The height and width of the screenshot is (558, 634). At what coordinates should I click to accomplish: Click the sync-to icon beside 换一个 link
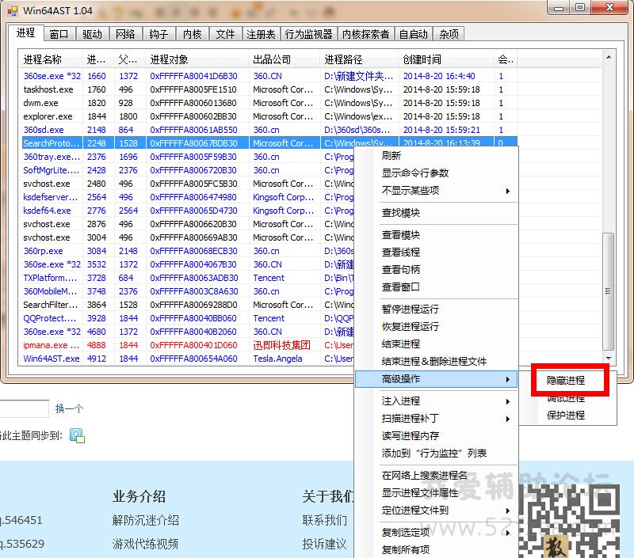[76, 435]
